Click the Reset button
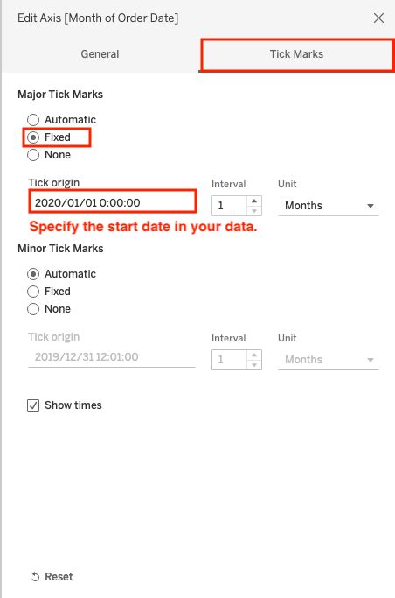This screenshot has height=598, width=395. pyautogui.click(x=52, y=577)
